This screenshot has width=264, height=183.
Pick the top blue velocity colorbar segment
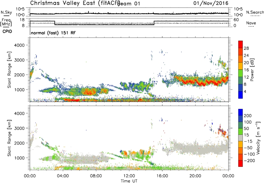tap(241, 112)
